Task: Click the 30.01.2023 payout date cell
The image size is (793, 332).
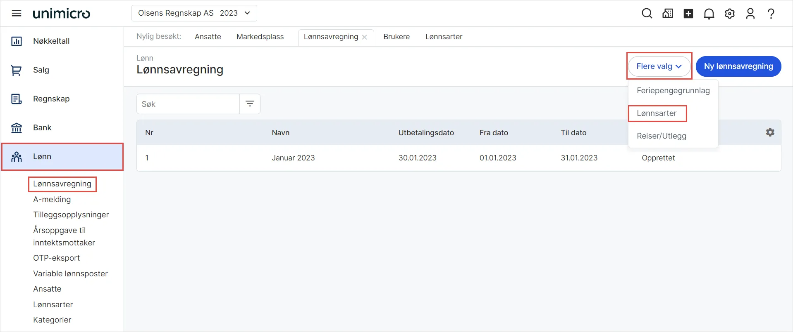Action: pos(417,158)
